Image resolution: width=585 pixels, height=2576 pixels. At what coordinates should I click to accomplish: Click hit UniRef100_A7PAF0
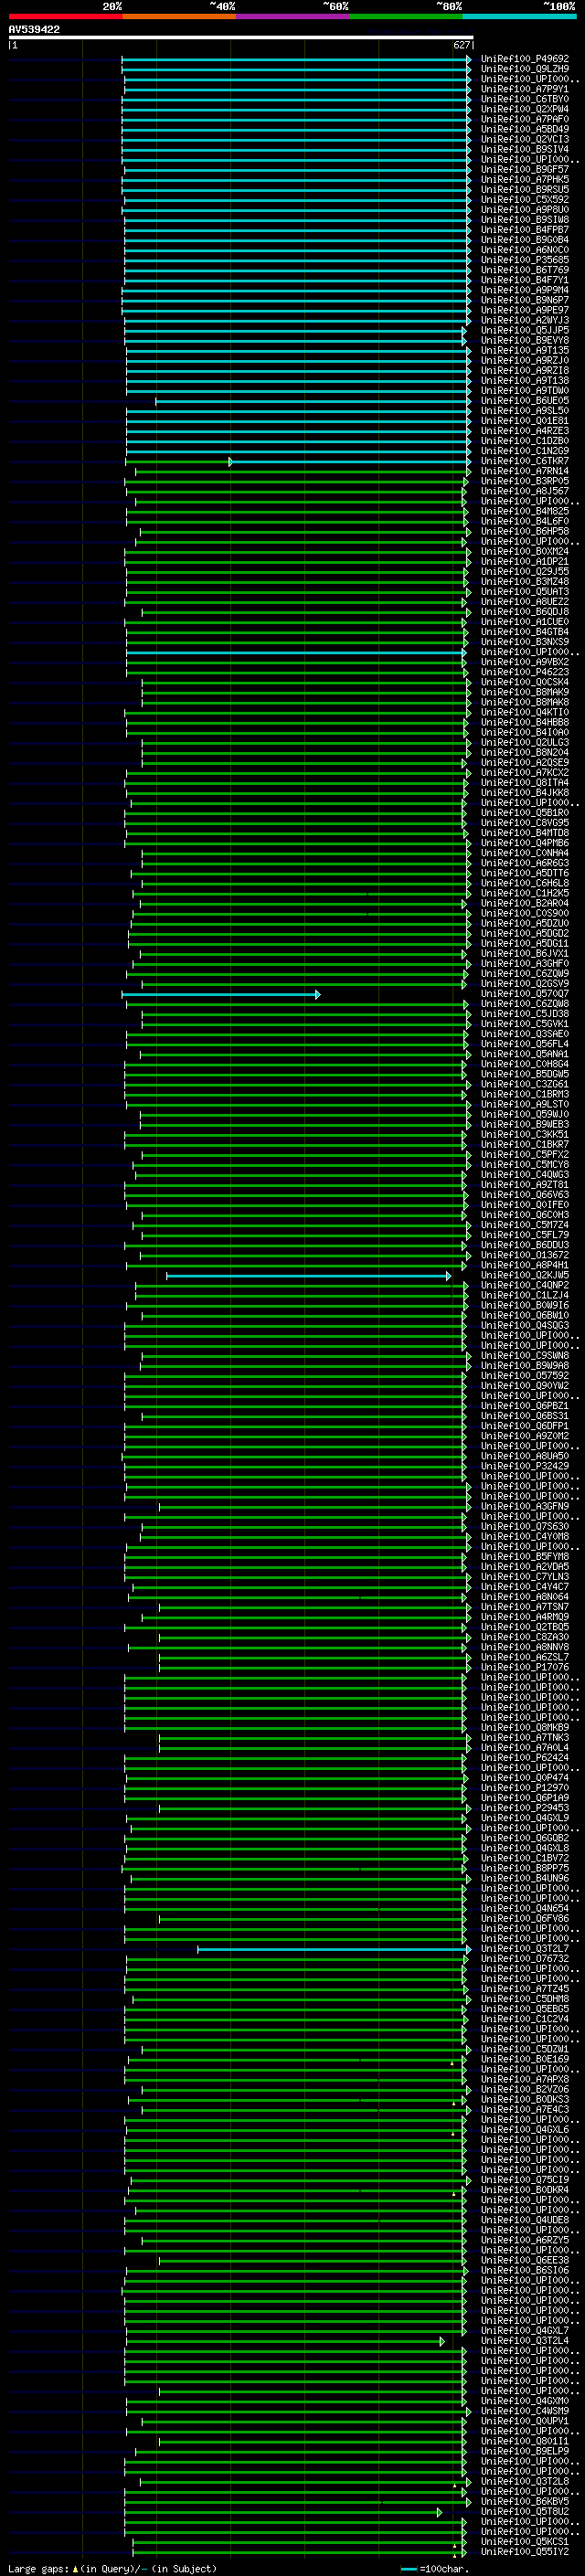tap(525, 119)
